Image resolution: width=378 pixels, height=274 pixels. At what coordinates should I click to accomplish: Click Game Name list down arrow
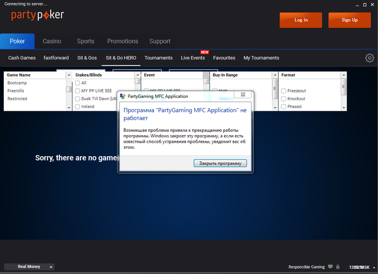(x=69, y=108)
